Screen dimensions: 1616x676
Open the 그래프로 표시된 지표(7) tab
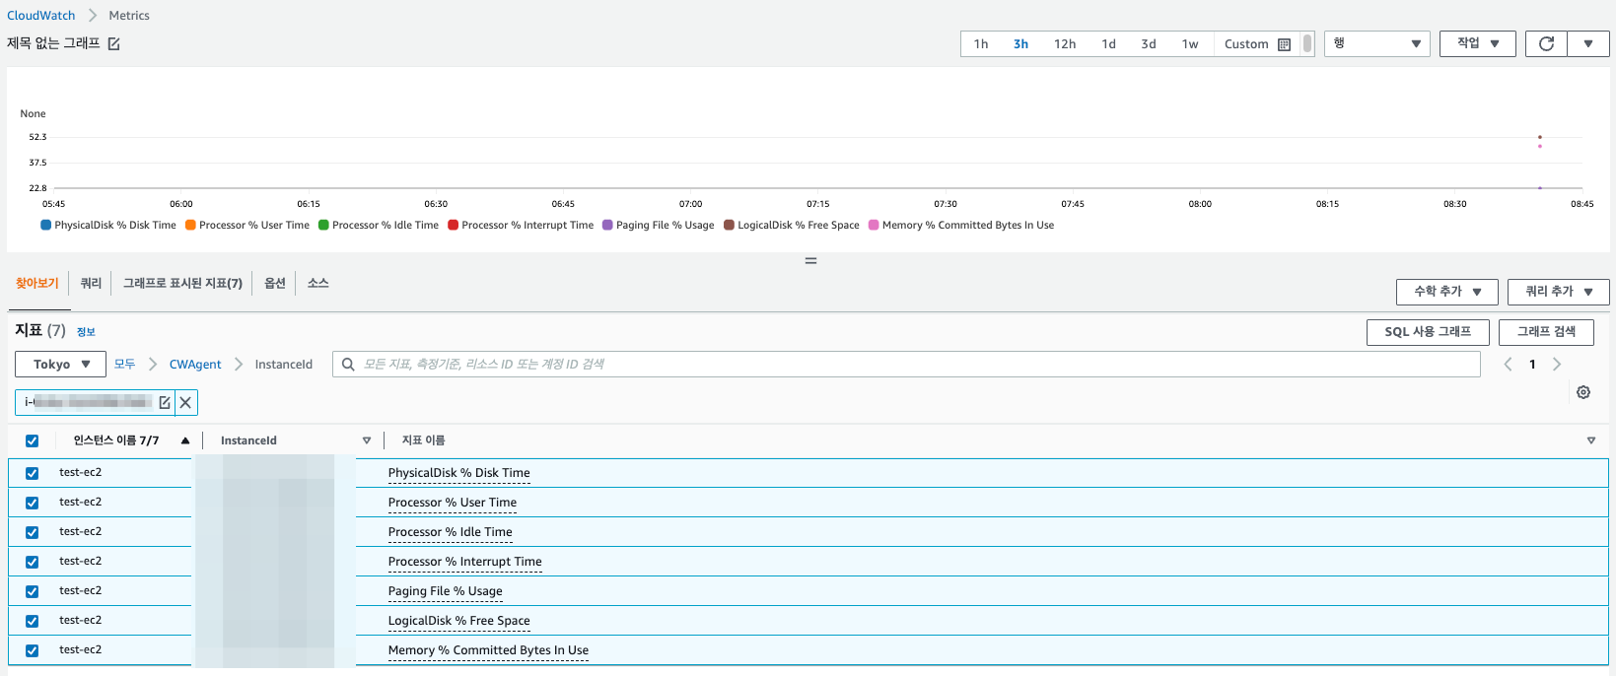click(x=182, y=283)
